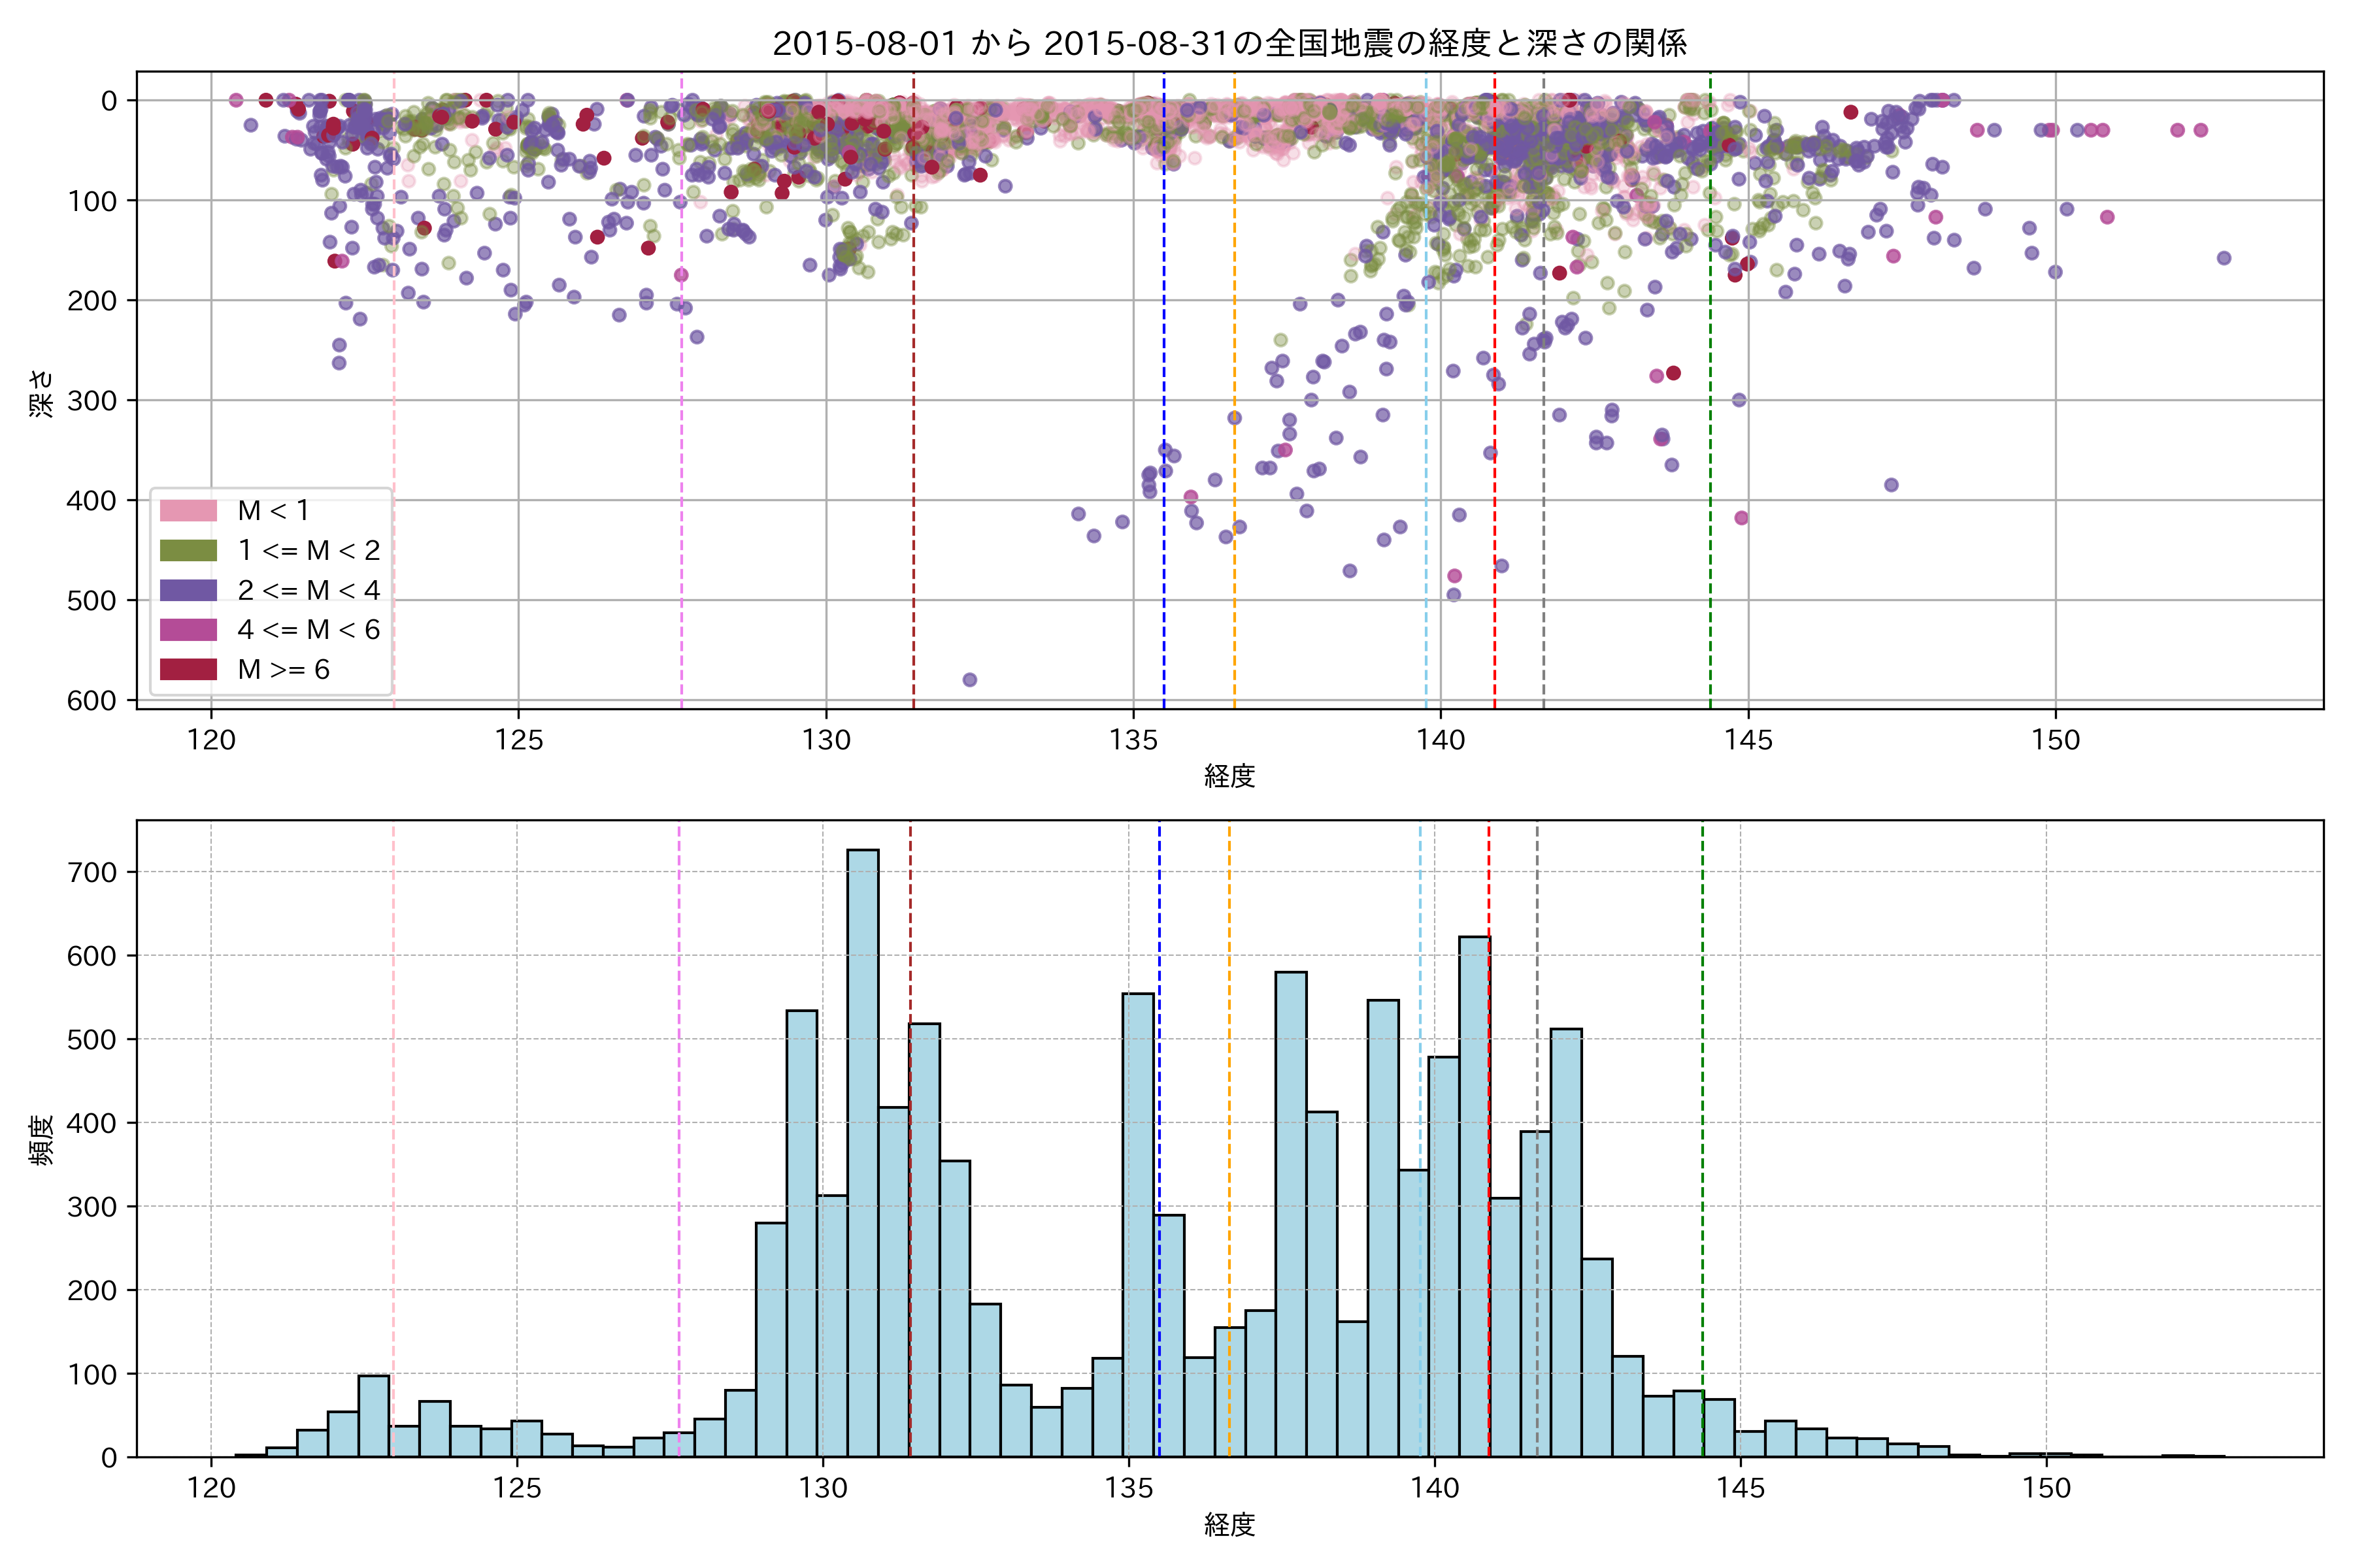Click the blue dashed vertical line in the scatter plot
The width and height of the screenshot is (2353, 1568).
[1163, 300]
